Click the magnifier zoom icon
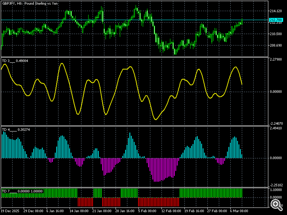This screenshot has width=287, height=215. click(276, 205)
